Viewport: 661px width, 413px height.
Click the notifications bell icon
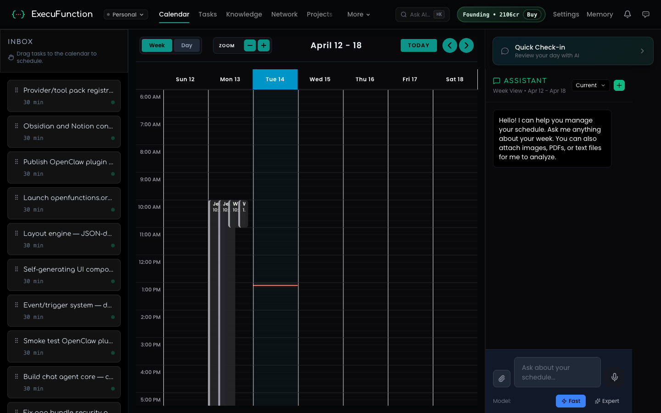point(627,14)
